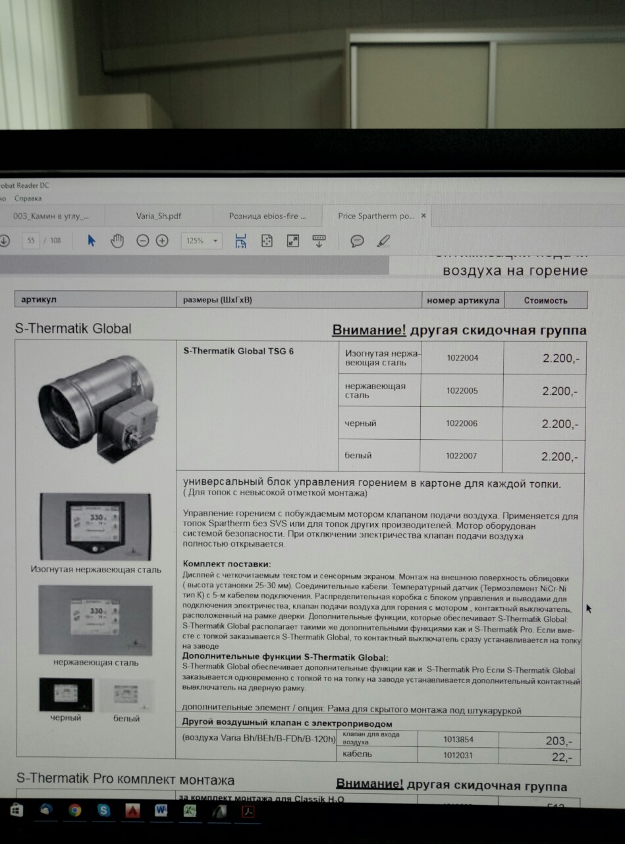Open Skype from the taskbar
Image resolution: width=625 pixels, height=844 pixels.
pyautogui.click(x=103, y=810)
